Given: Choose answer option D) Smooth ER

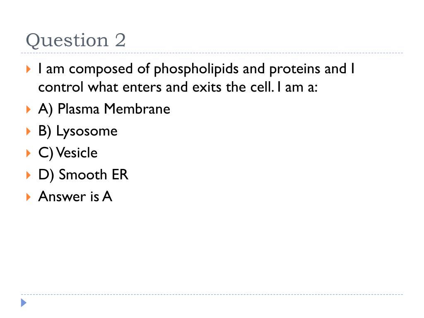Looking at the screenshot, I should point(83,175).
